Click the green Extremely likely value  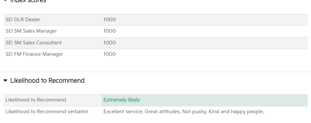coord(122,100)
